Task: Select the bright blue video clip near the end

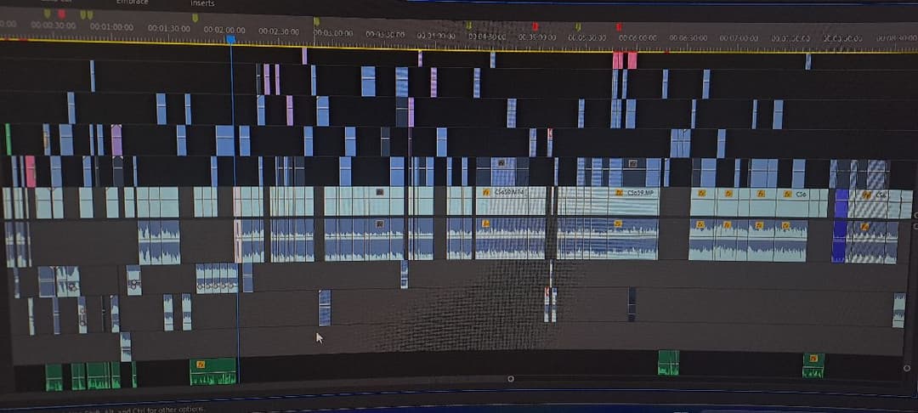Action: pyautogui.click(x=841, y=203)
